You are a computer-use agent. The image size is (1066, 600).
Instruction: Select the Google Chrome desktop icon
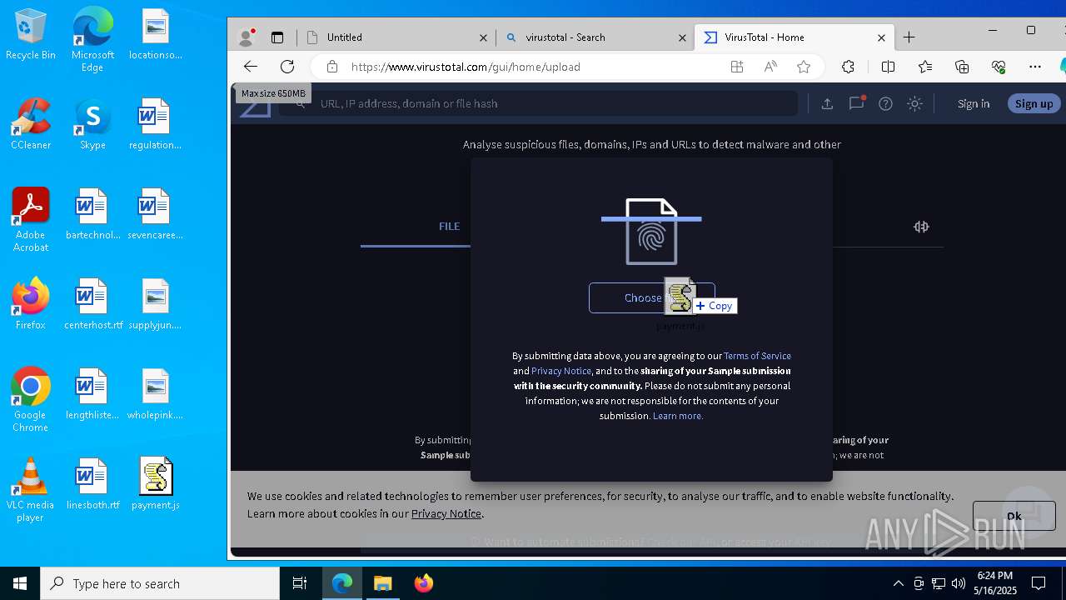tap(31, 400)
